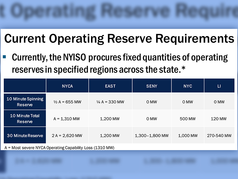Select the LI column header

[219, 86]
